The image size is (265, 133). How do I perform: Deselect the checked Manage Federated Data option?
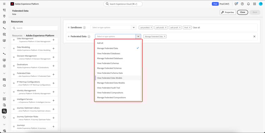(x=118, y=48)
